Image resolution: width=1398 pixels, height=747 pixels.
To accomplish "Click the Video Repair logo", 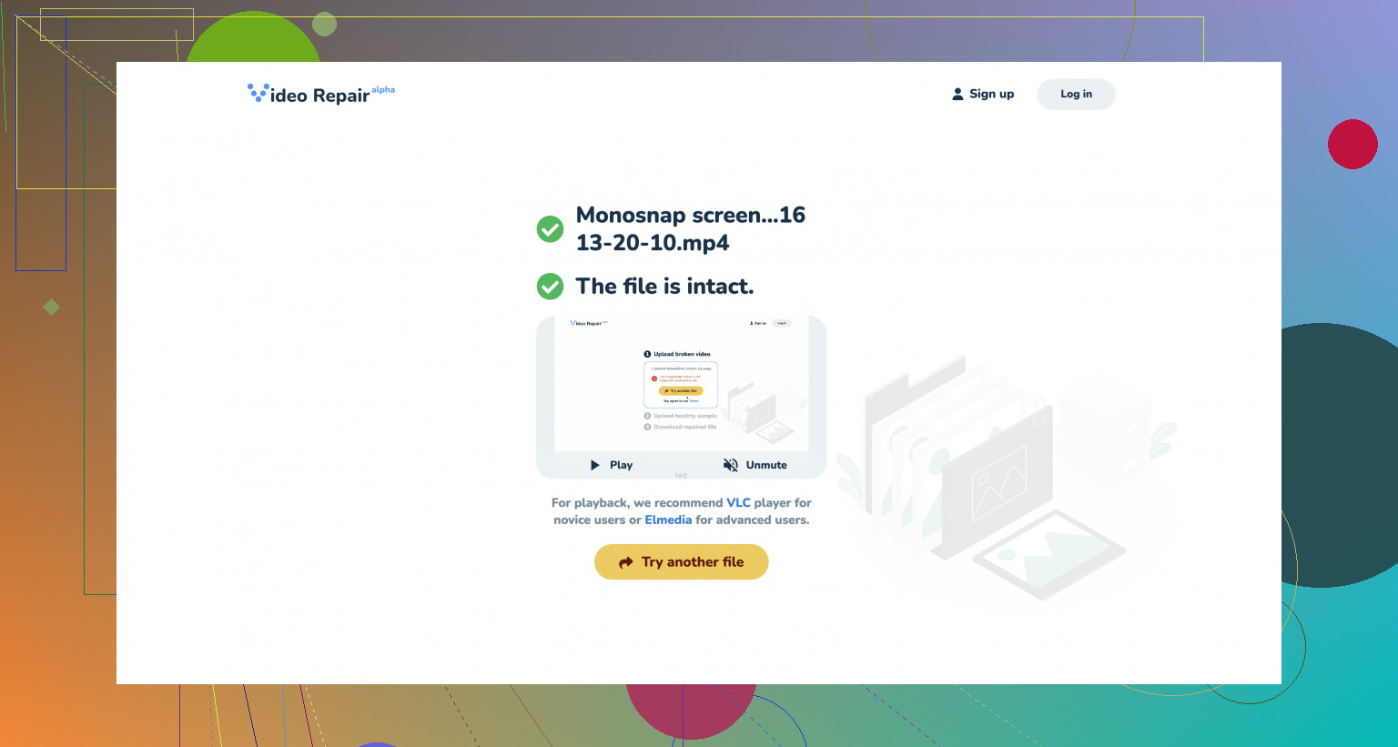I will (x=309, y=95).
